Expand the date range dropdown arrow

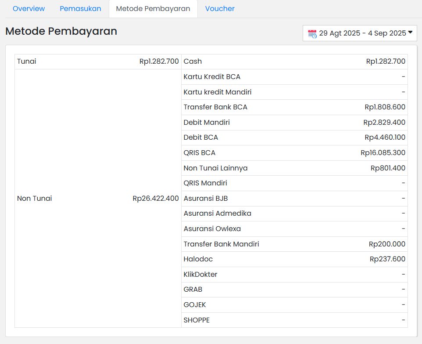point(410,33)
